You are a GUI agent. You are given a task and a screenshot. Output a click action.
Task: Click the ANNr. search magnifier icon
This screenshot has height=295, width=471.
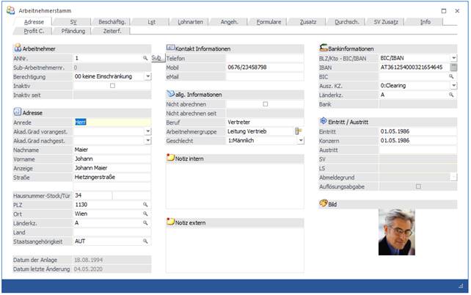(145, 57)
